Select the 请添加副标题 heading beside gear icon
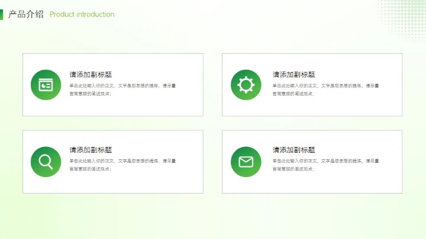 point(293,74)
